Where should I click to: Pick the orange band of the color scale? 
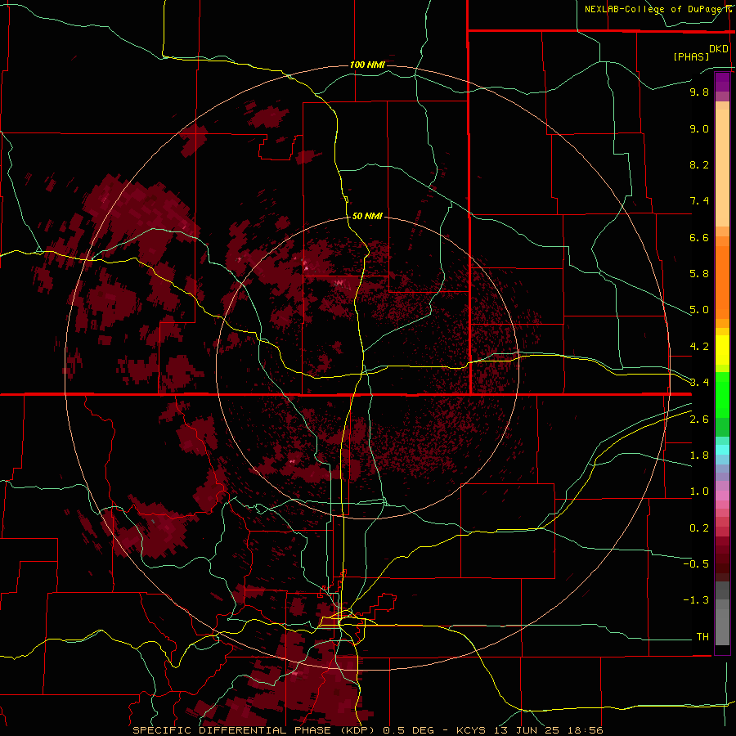[x=722, y=281]
